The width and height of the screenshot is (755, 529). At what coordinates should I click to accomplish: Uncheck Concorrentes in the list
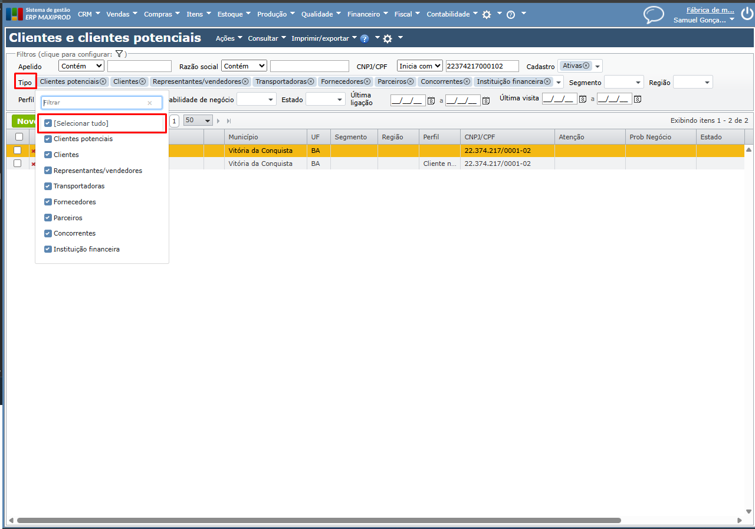click(x=48, y=233)
